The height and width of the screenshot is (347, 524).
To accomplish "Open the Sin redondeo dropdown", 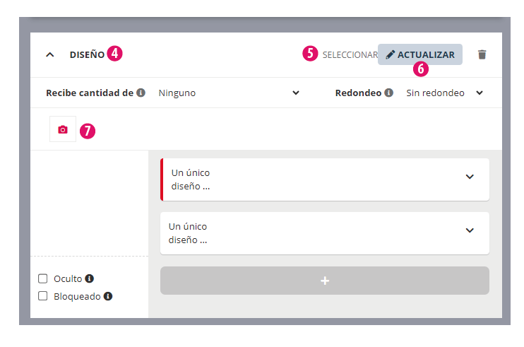I will 444,93.
